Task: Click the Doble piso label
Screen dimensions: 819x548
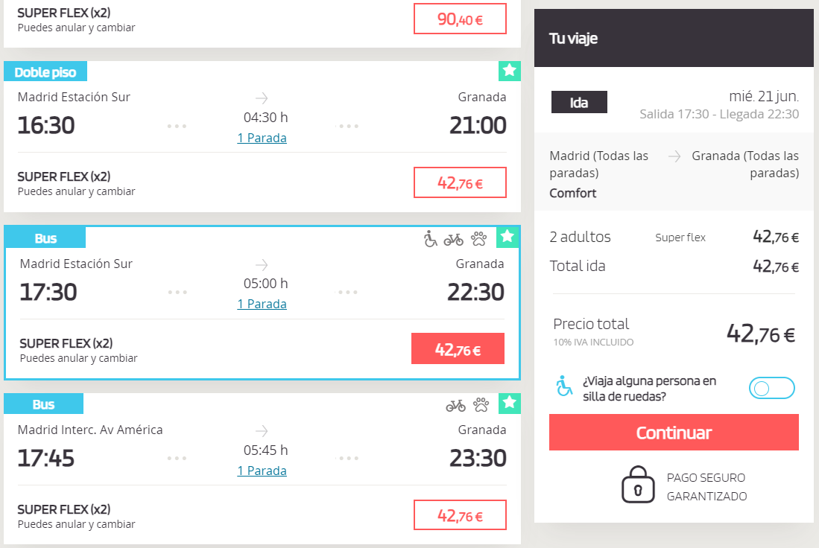Action: [45, 72]
